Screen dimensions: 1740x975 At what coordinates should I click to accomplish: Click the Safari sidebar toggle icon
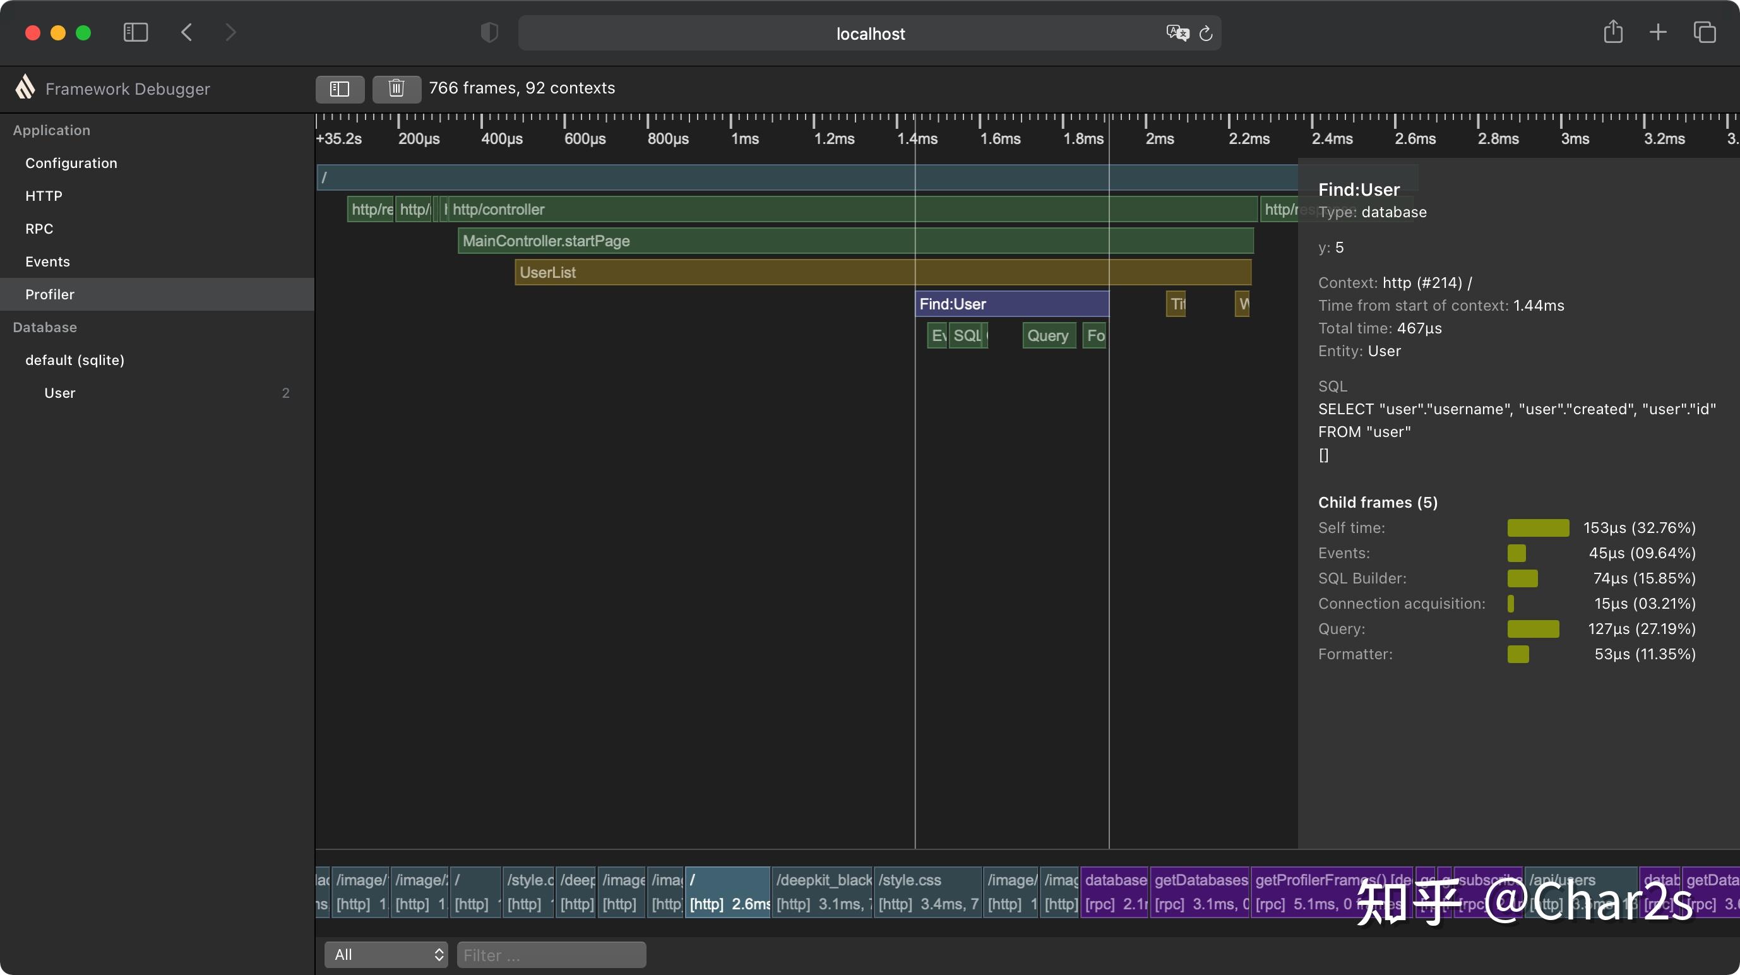click(136, 32)
